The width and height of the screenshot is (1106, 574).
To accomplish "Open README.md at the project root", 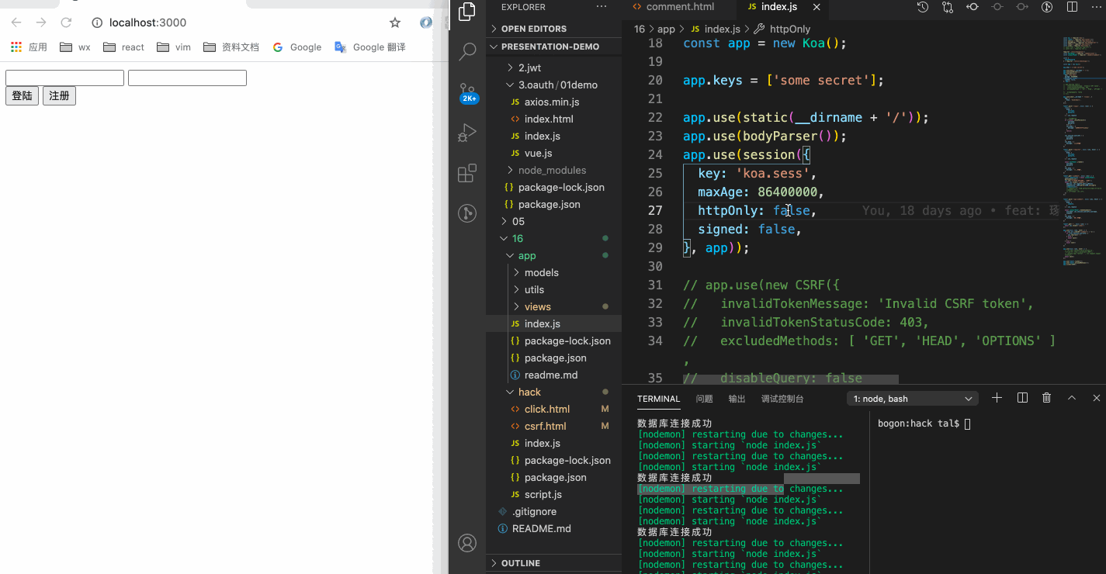I will 554,528.
